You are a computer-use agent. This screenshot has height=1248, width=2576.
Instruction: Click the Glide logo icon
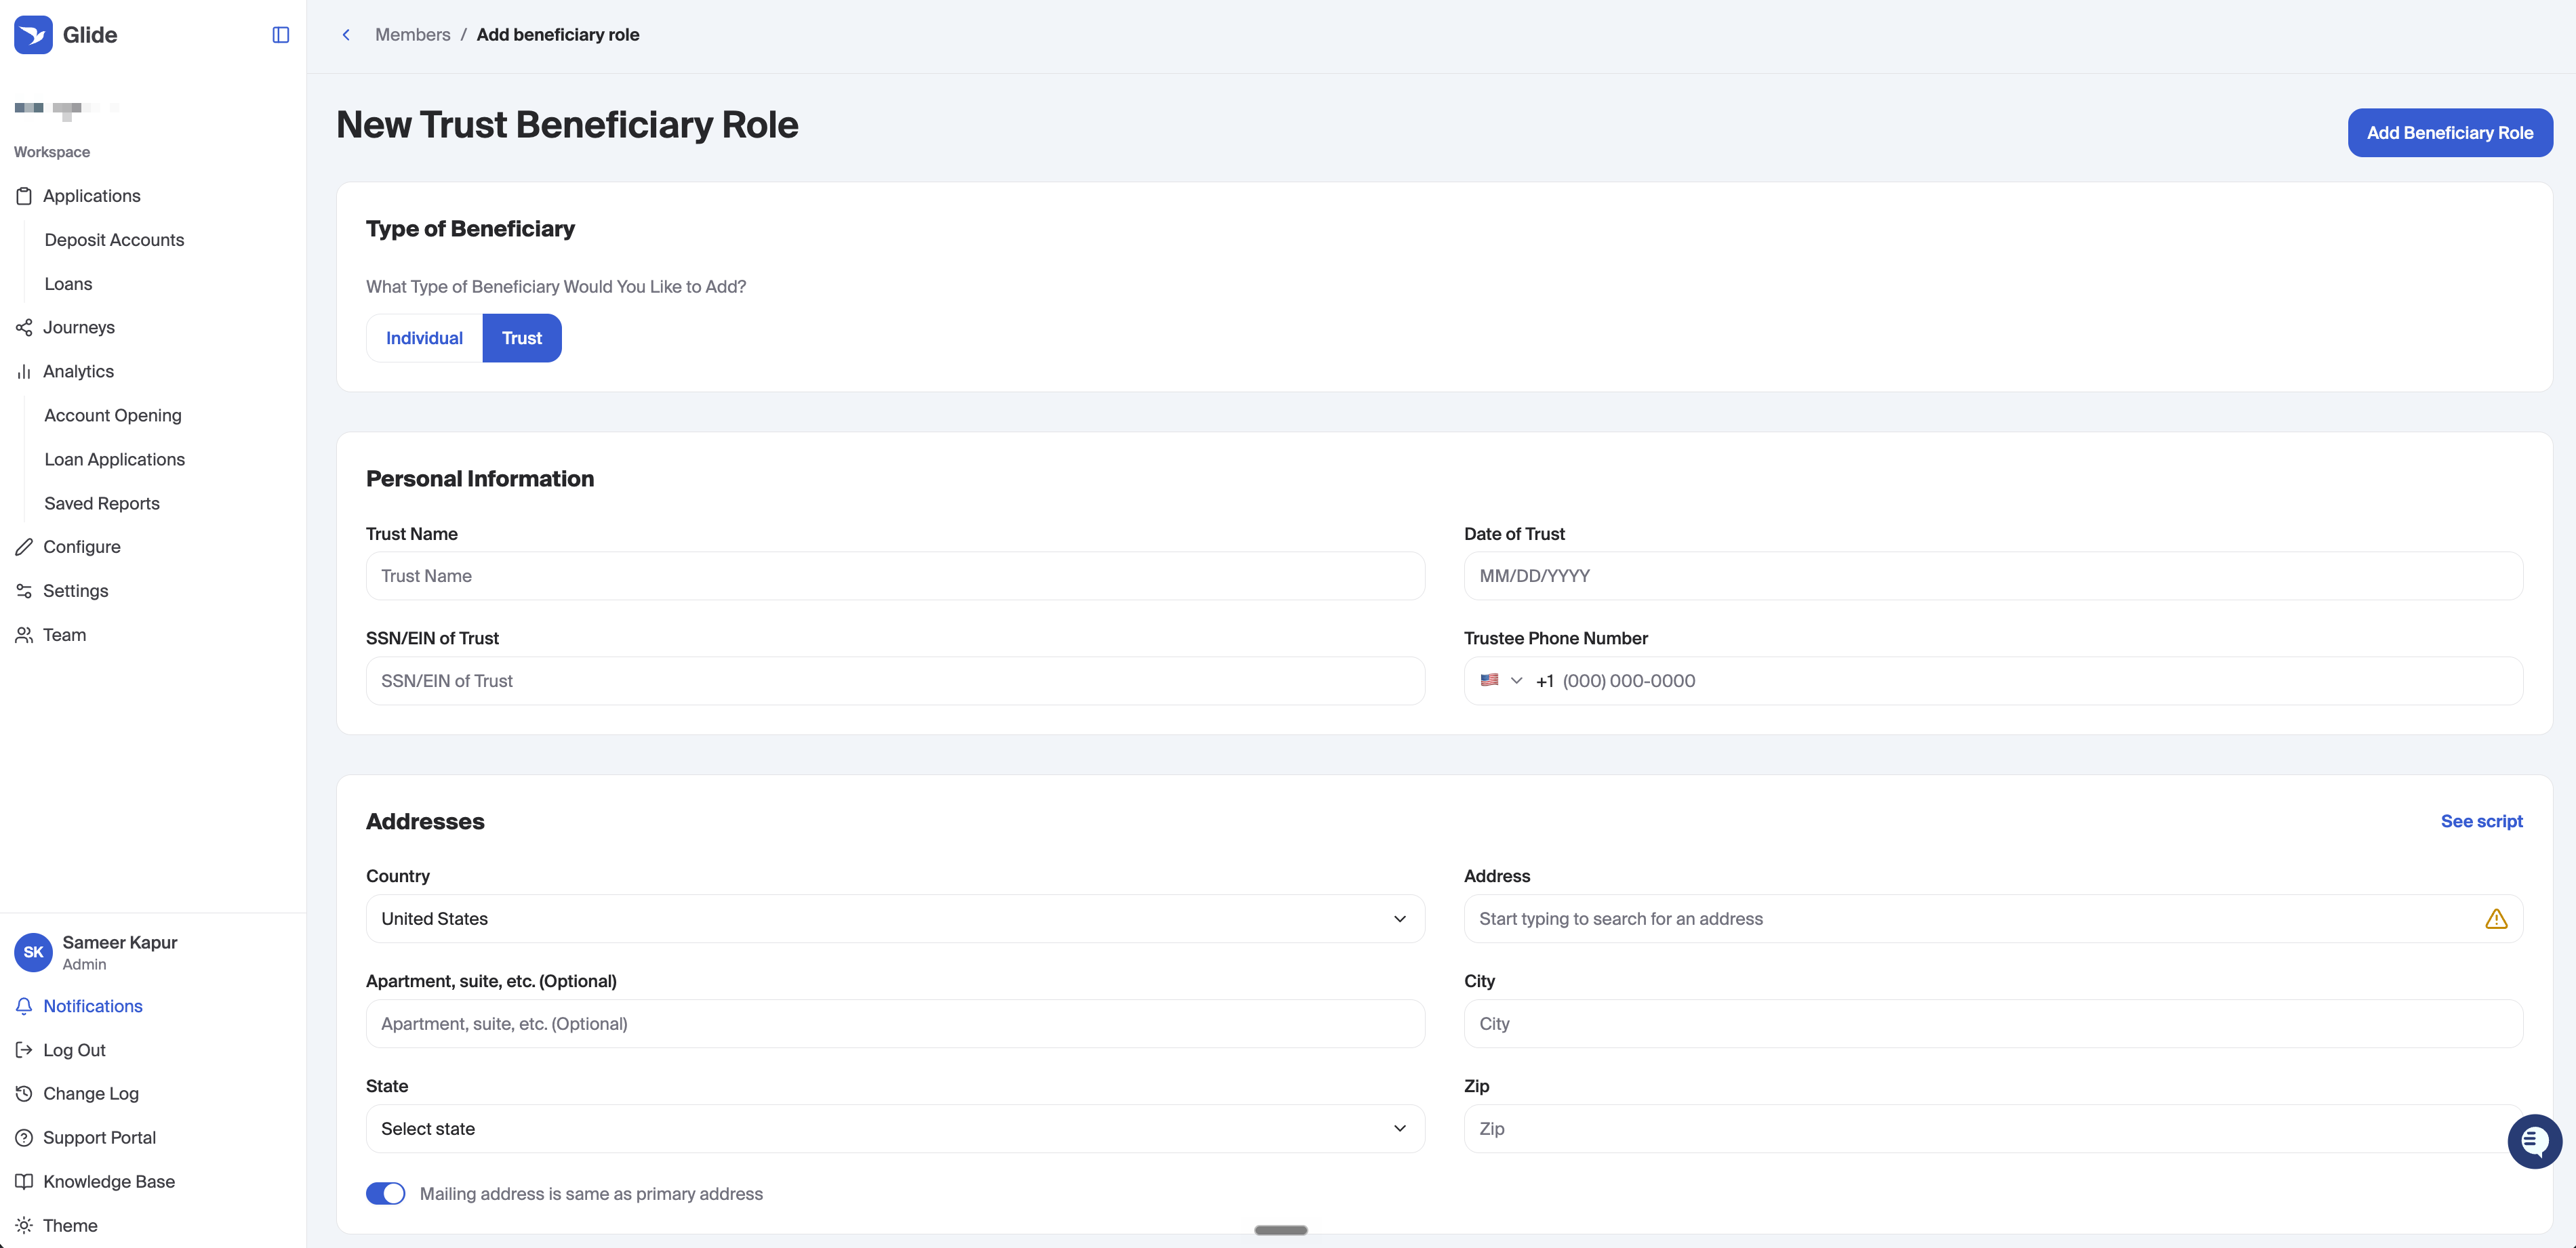[33, 35]
